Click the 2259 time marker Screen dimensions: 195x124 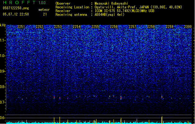pos(170,27)
